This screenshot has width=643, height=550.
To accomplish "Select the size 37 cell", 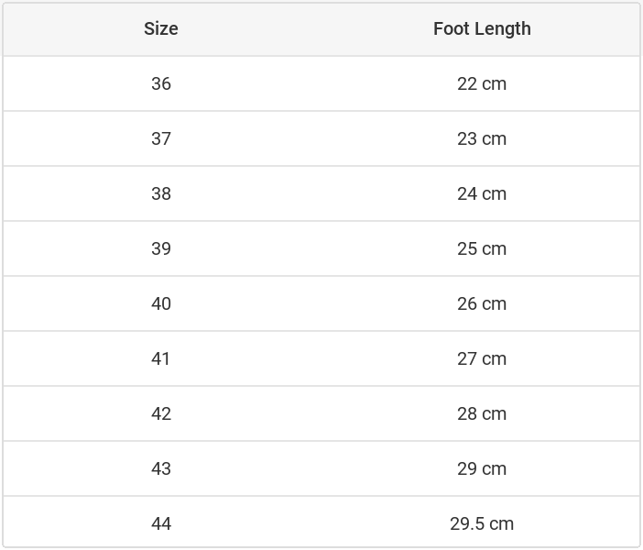I will [161, 138].
